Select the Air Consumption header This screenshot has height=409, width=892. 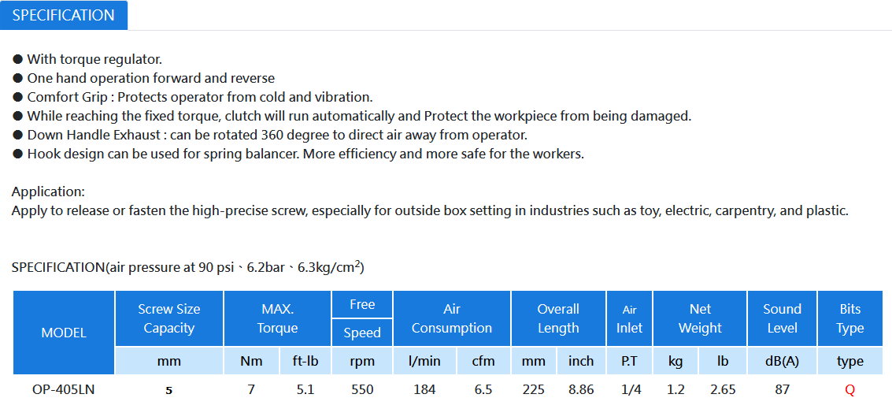click(x=452, y=318)
